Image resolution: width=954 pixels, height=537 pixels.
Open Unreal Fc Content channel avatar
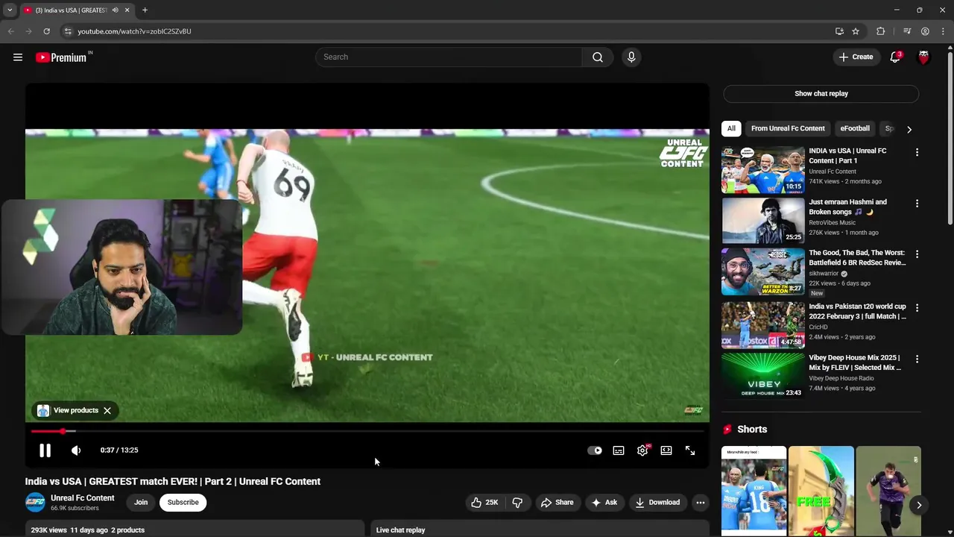coord(35,503)
